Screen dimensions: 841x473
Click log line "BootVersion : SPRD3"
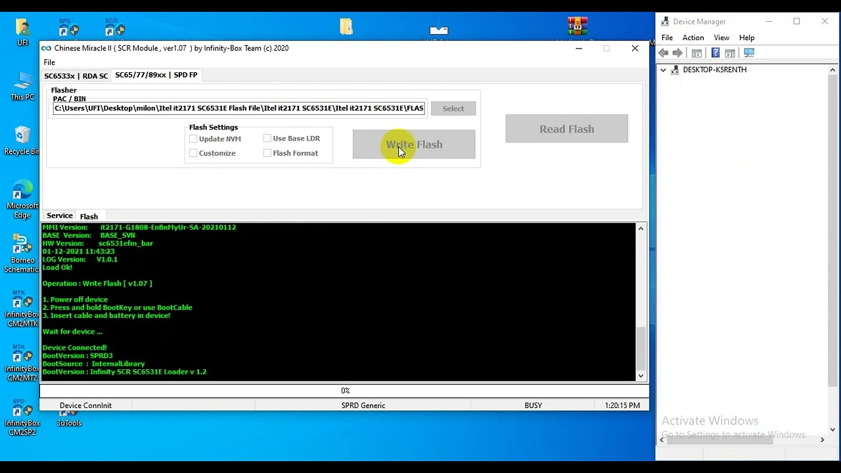pos(78,355)
